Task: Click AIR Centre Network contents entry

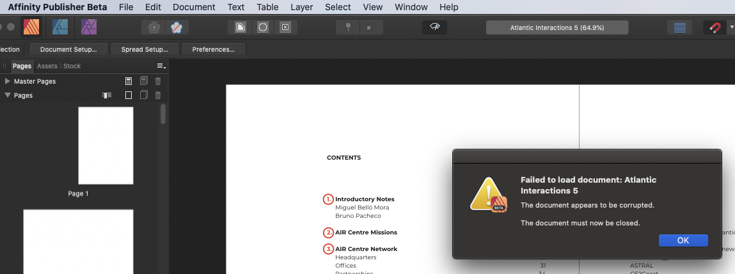Action: 366,248
